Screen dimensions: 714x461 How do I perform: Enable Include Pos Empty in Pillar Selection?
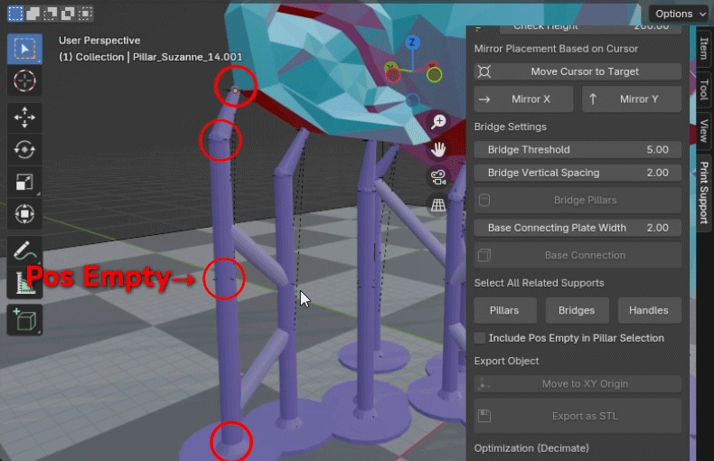click(480, 338)
